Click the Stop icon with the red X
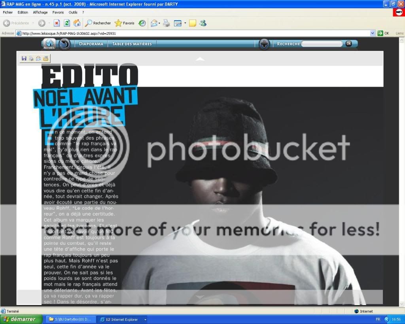Screen dimensions: 405x324 [57, 23]
